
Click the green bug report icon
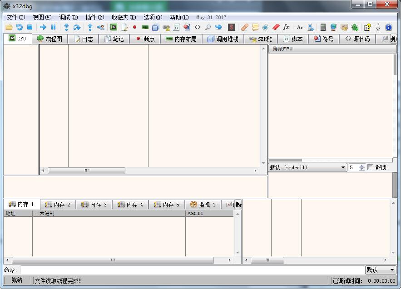(355, 27)
